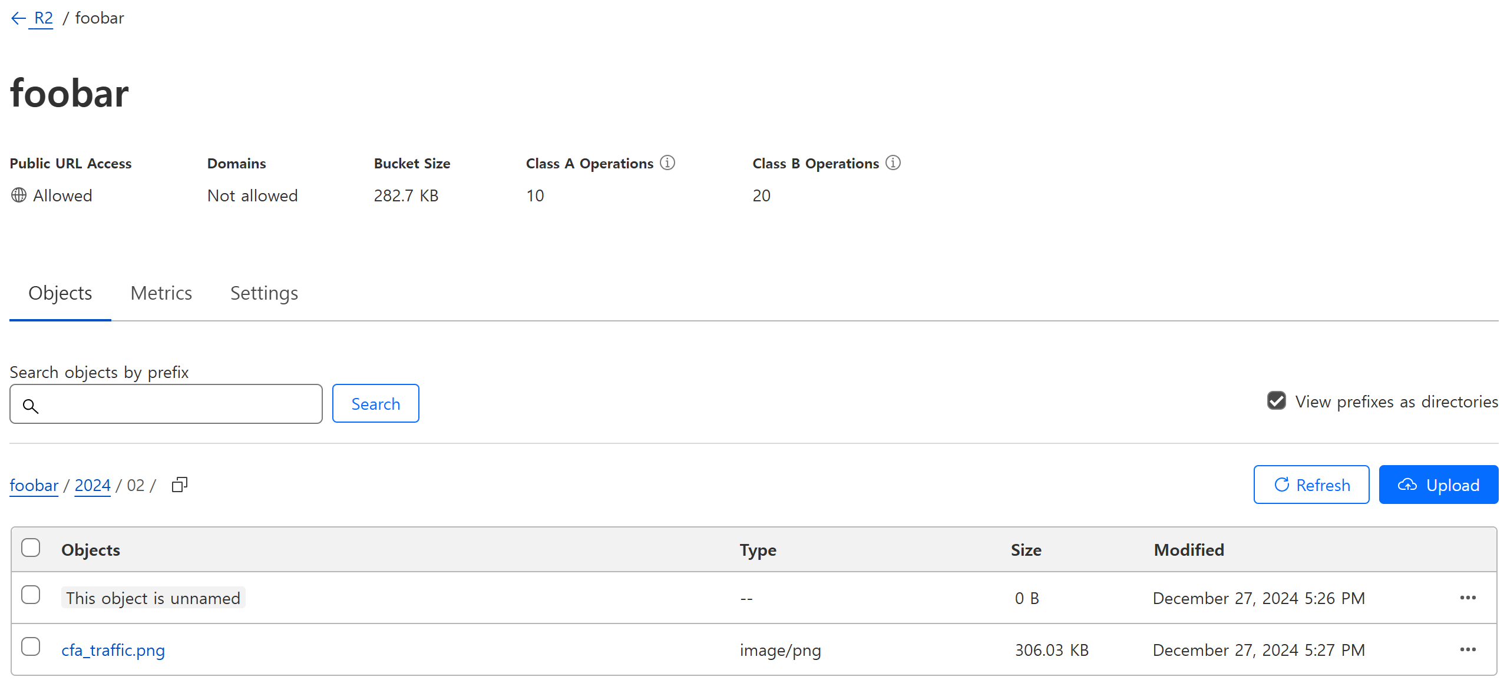Click the Upload button

(x=1438, y=485)
